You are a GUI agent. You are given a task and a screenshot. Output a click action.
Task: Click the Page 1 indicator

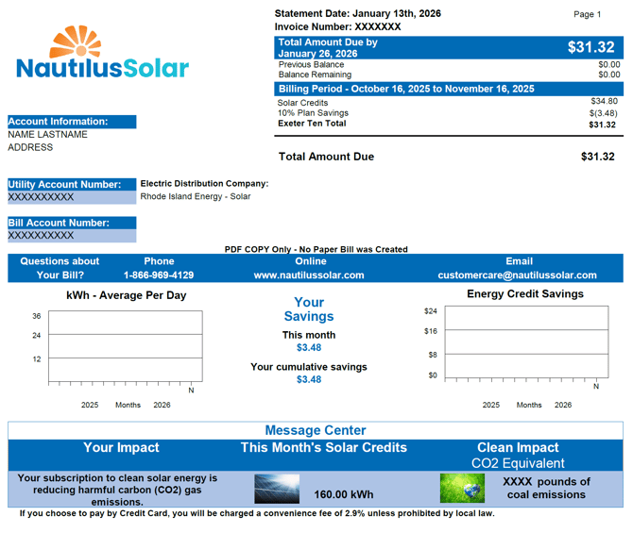(587, 14)
